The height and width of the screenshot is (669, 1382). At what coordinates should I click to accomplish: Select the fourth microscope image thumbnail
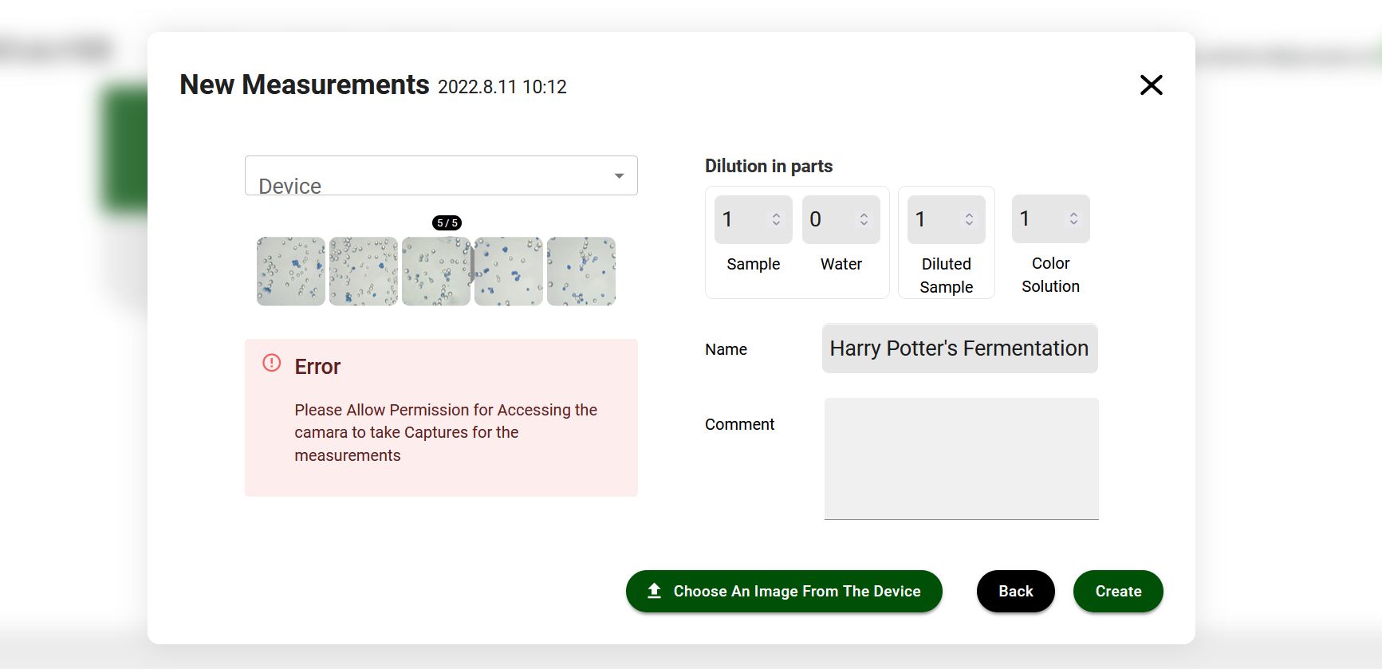click(509, 271)
